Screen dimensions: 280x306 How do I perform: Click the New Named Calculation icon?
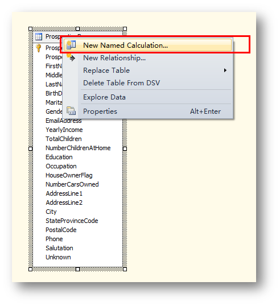(71, 45)
